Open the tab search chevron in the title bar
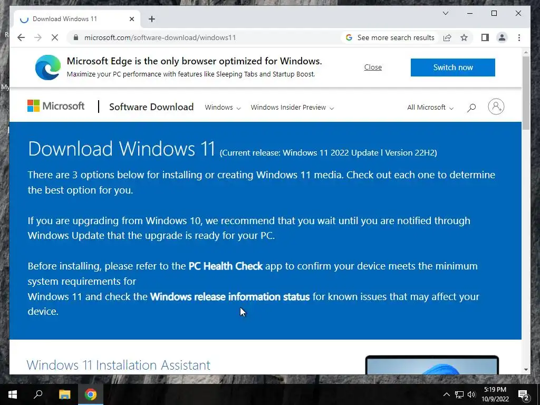 446,13
